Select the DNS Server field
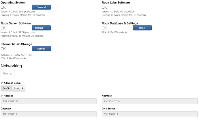 (x=150, y=114)
